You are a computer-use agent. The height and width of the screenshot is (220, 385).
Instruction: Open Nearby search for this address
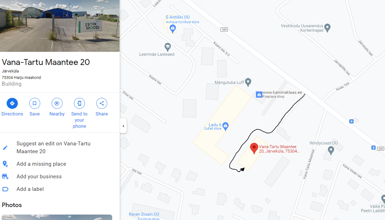[57, 103]
